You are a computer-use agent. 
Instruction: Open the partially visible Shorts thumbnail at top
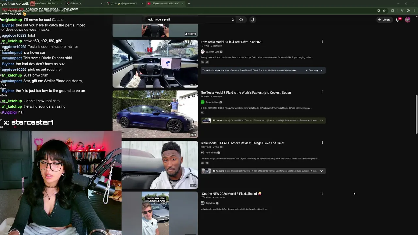tap(155, 31)
